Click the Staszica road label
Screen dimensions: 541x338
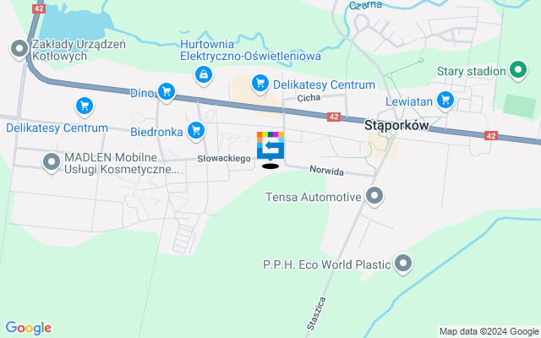pyautogui.click(x=316, y=313)
